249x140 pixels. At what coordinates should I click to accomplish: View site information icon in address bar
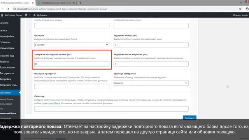(14, 9)
